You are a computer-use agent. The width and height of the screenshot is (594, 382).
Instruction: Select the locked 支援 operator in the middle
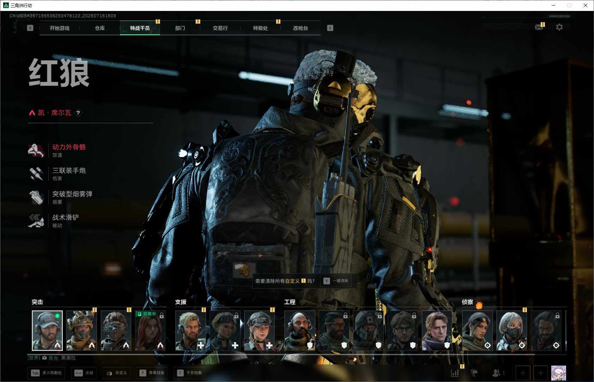click(225, 331)
